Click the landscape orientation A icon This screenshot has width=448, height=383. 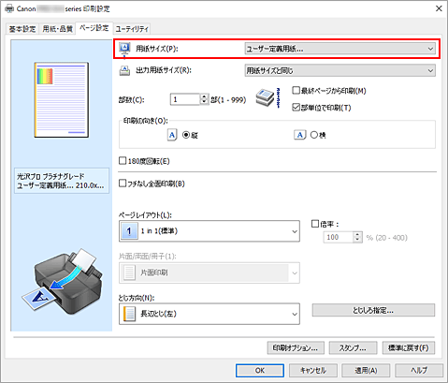pos(299,135)
